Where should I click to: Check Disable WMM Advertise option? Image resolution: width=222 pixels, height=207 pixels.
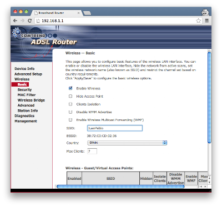[70, 112]
